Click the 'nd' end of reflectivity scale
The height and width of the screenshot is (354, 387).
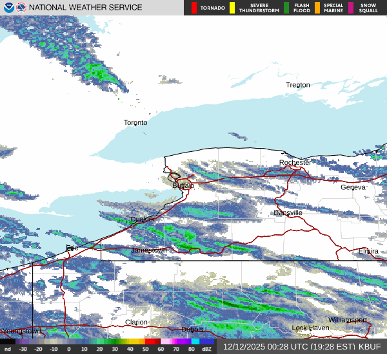[x=8, y=348]
